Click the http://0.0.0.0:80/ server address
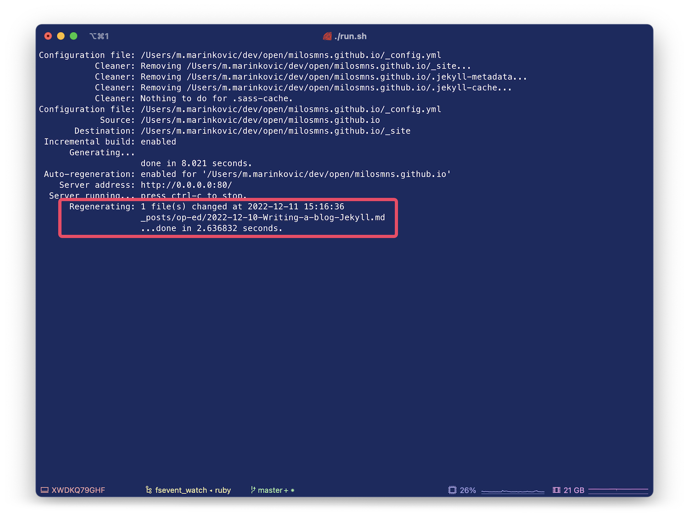Image resolution: width=689 pixels, height=513 pixels. tap(186, 185)
